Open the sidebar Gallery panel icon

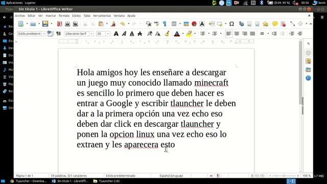pos(308,70)
